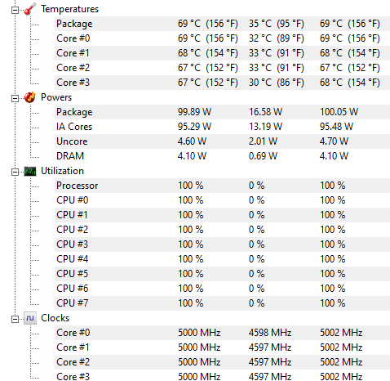Click the 100.05 W max package power value
390x381 pixels.
pos(339,112)
